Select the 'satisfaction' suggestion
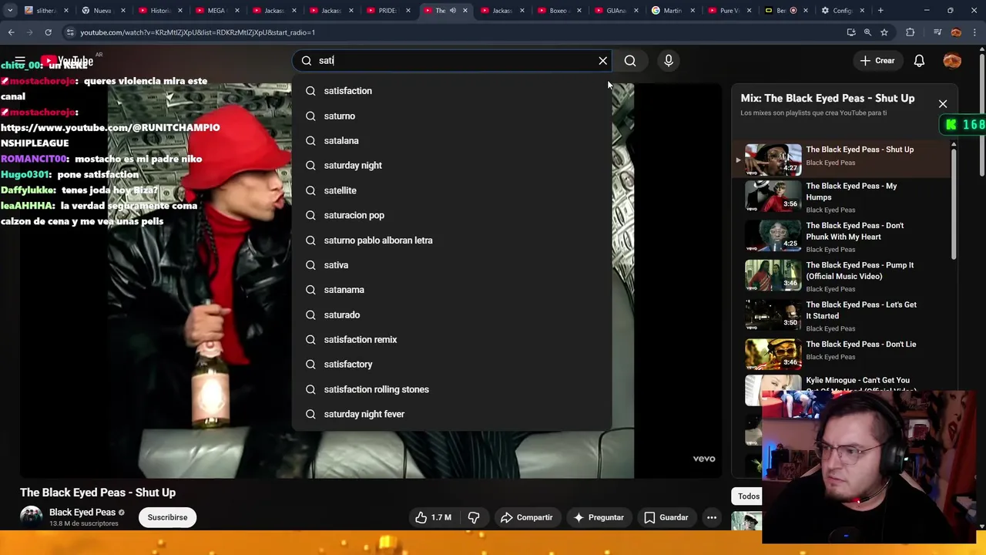The height and width of the screenshot is (555, 986). coord(451,91)
